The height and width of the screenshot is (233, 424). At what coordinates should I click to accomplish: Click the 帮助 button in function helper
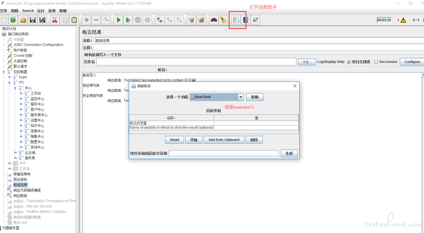pyautogui.click(x=255, y=97)
